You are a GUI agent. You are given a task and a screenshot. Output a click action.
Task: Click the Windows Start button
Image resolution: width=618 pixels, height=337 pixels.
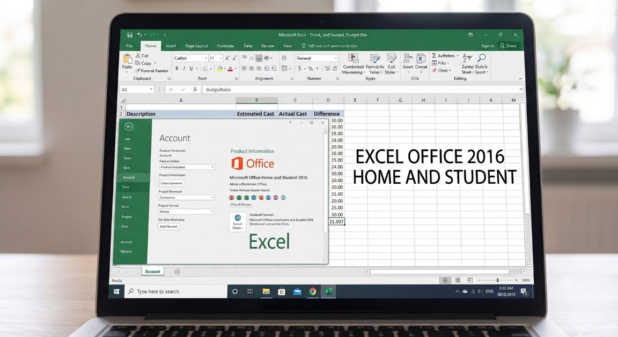coord(116,291)
